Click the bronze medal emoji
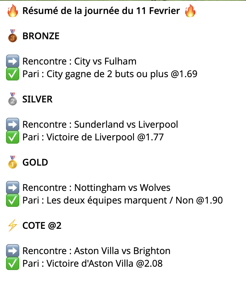The width and height of the screenshot is (246, 284). (x=12, y=36)
